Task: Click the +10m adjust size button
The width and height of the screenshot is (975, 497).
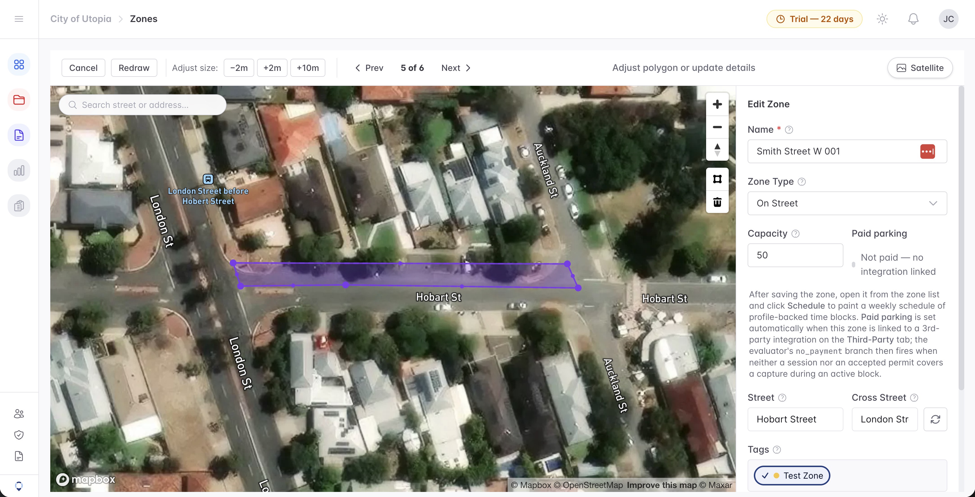Action: (x=308, y=68)
